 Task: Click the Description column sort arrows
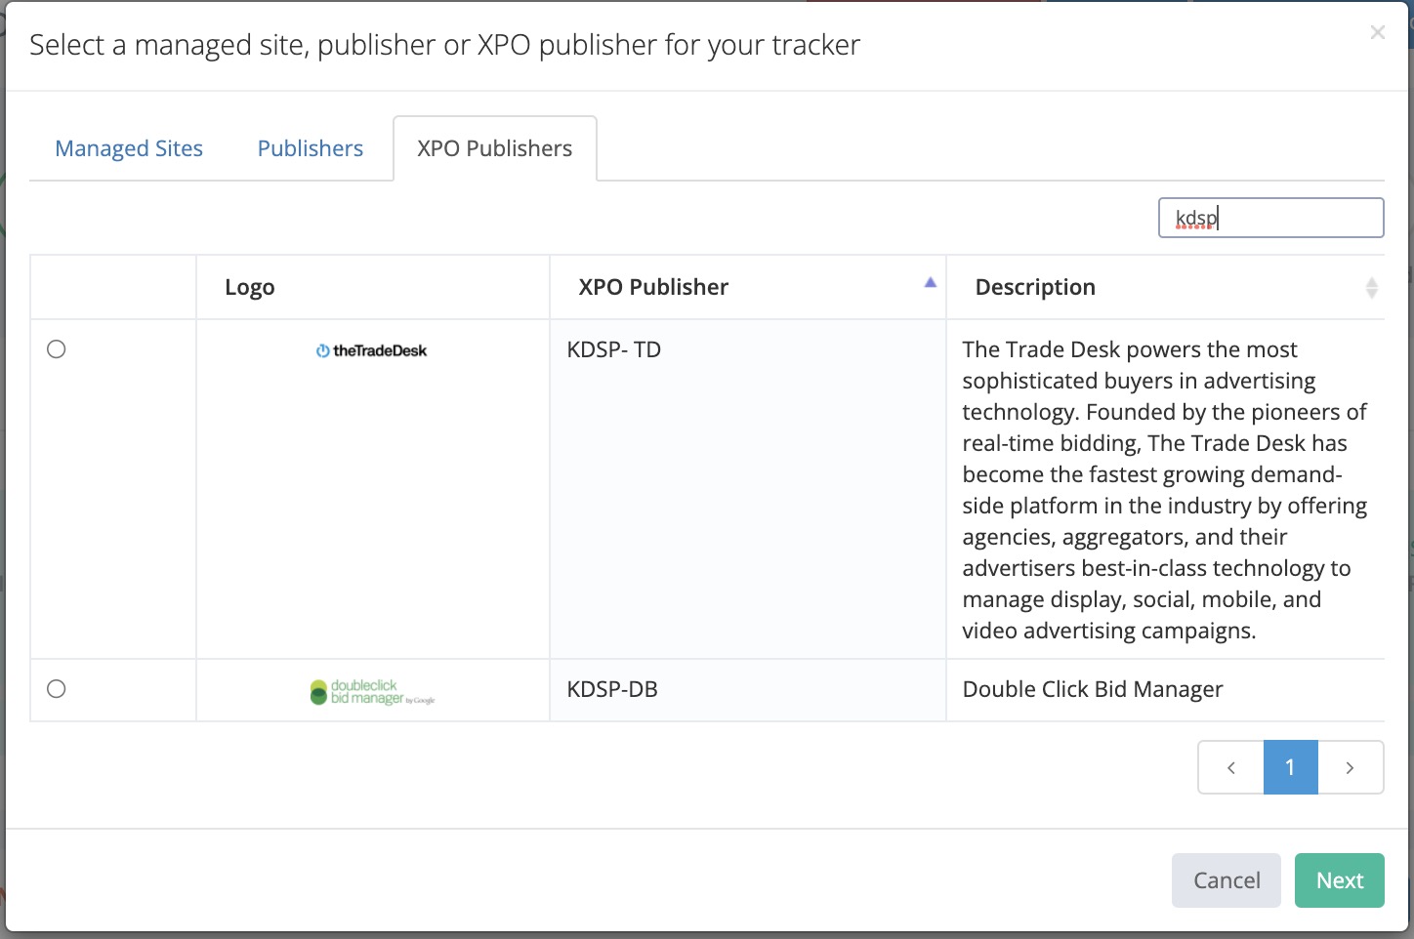(x=1371, y=287)
